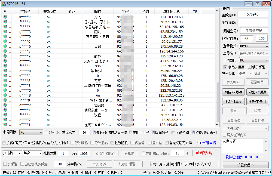Click the shield icon in the q****5 row
Viewport: 272px width, 176px height.
(x=5, y=61)
